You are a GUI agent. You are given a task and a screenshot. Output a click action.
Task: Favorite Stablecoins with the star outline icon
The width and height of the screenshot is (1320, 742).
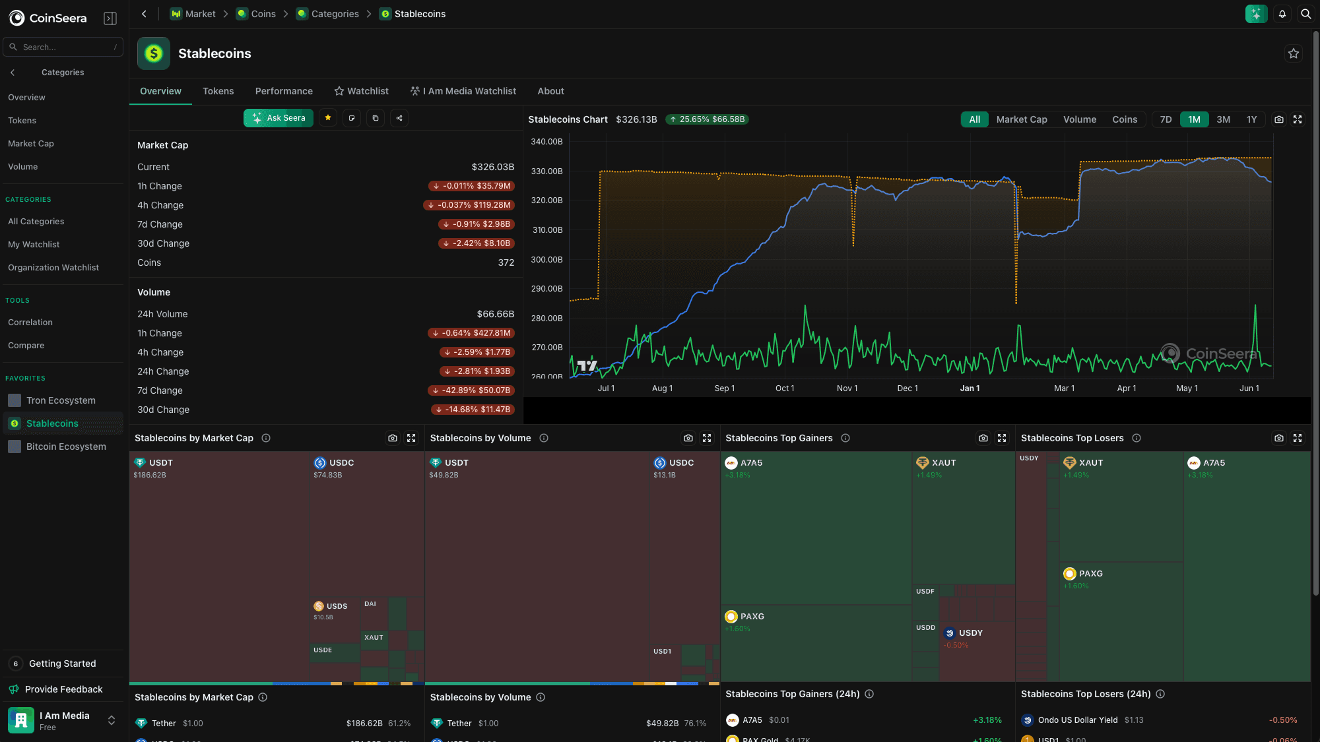pyautogui.click(x=1294, y=53)
